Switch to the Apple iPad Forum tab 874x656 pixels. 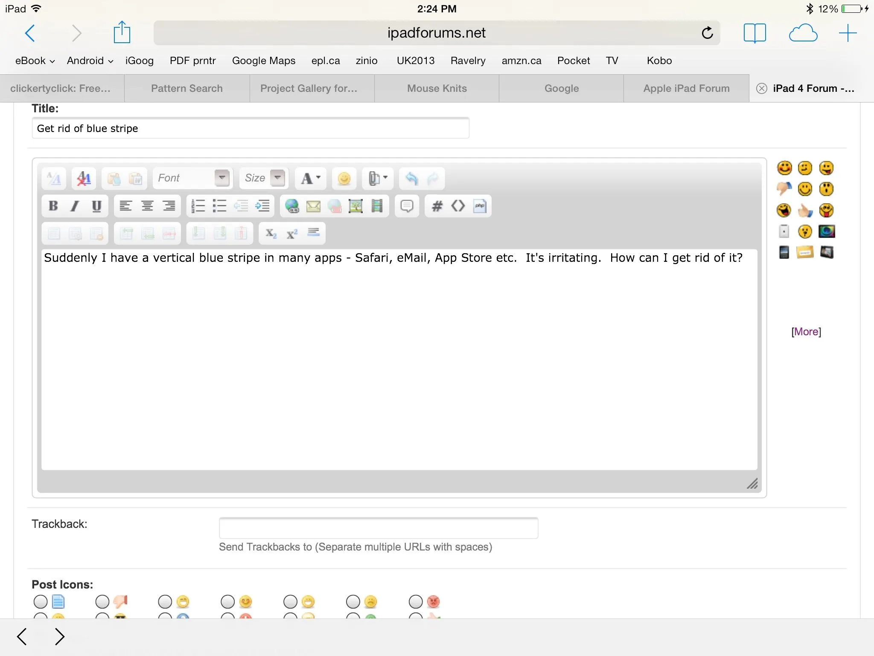tap(686, 88)
